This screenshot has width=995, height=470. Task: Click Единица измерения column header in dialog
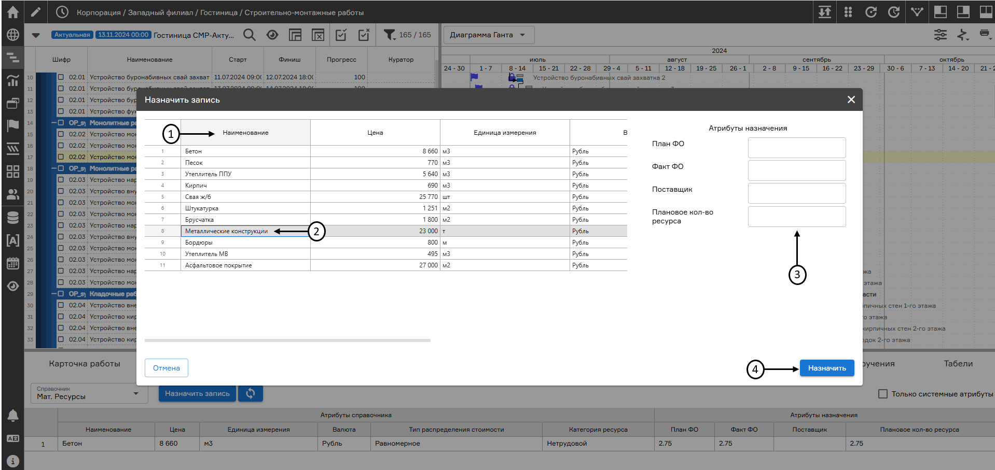coord(505,133)
